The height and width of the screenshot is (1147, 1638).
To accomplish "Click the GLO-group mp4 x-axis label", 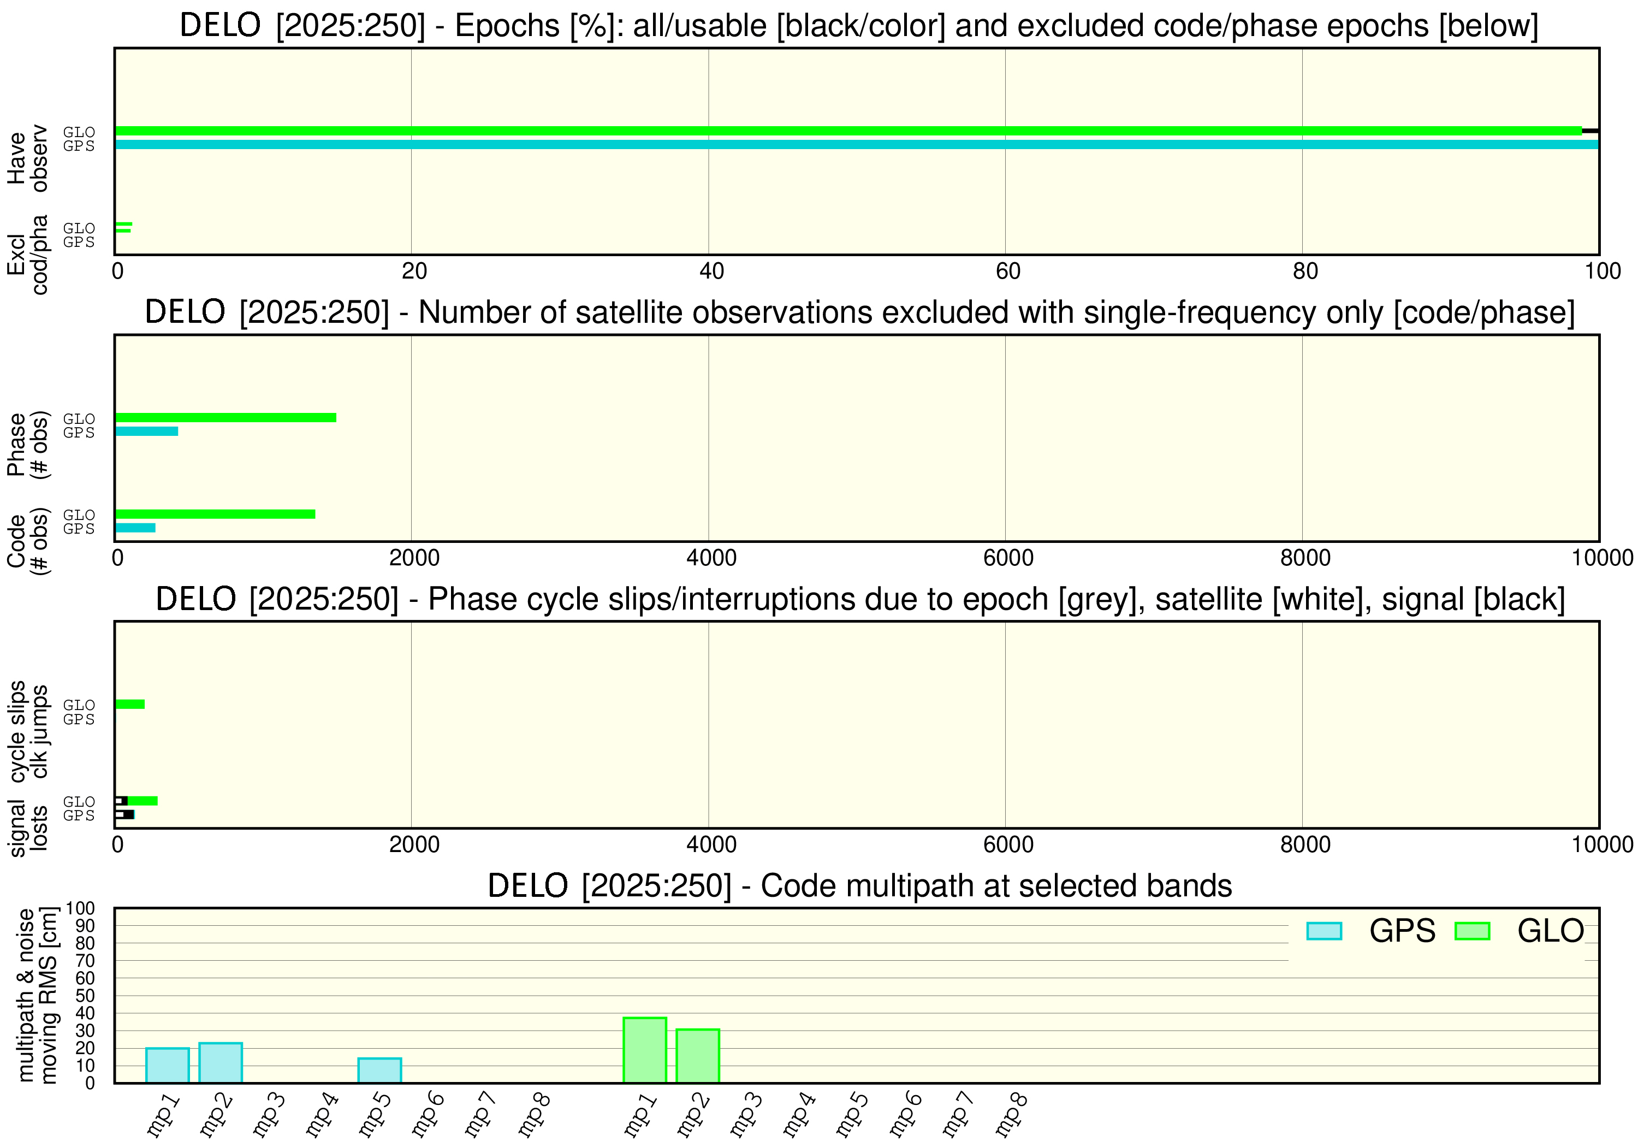I will pos(800,1116).
